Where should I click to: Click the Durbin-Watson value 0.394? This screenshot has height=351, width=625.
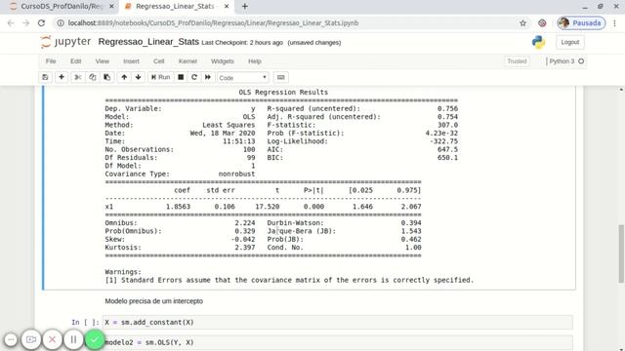tap(411, 223)
